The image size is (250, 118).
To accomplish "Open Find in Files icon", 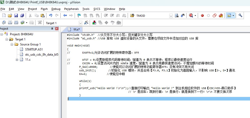I will point(132,15).
